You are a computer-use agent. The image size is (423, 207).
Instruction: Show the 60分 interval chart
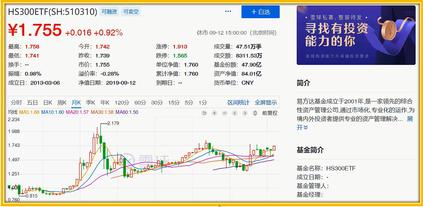point(140,102)
